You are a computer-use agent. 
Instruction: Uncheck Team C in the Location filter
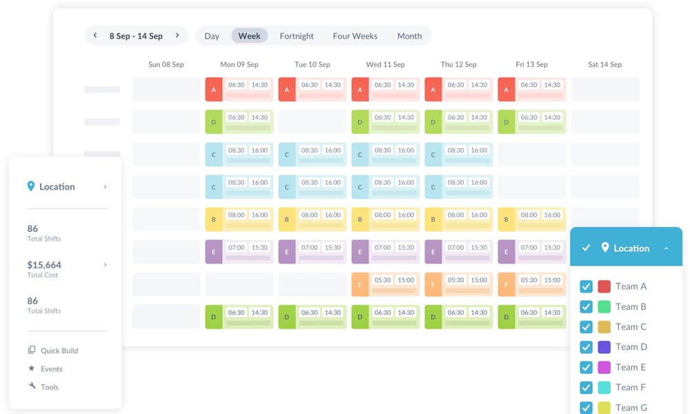pyautogui.click(x=586, y=326)
